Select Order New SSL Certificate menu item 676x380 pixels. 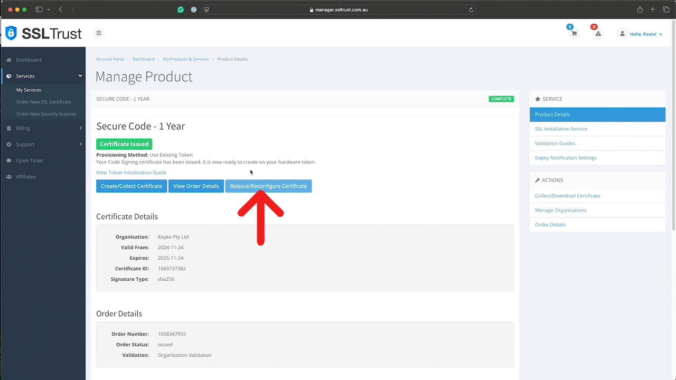(43, 102)
